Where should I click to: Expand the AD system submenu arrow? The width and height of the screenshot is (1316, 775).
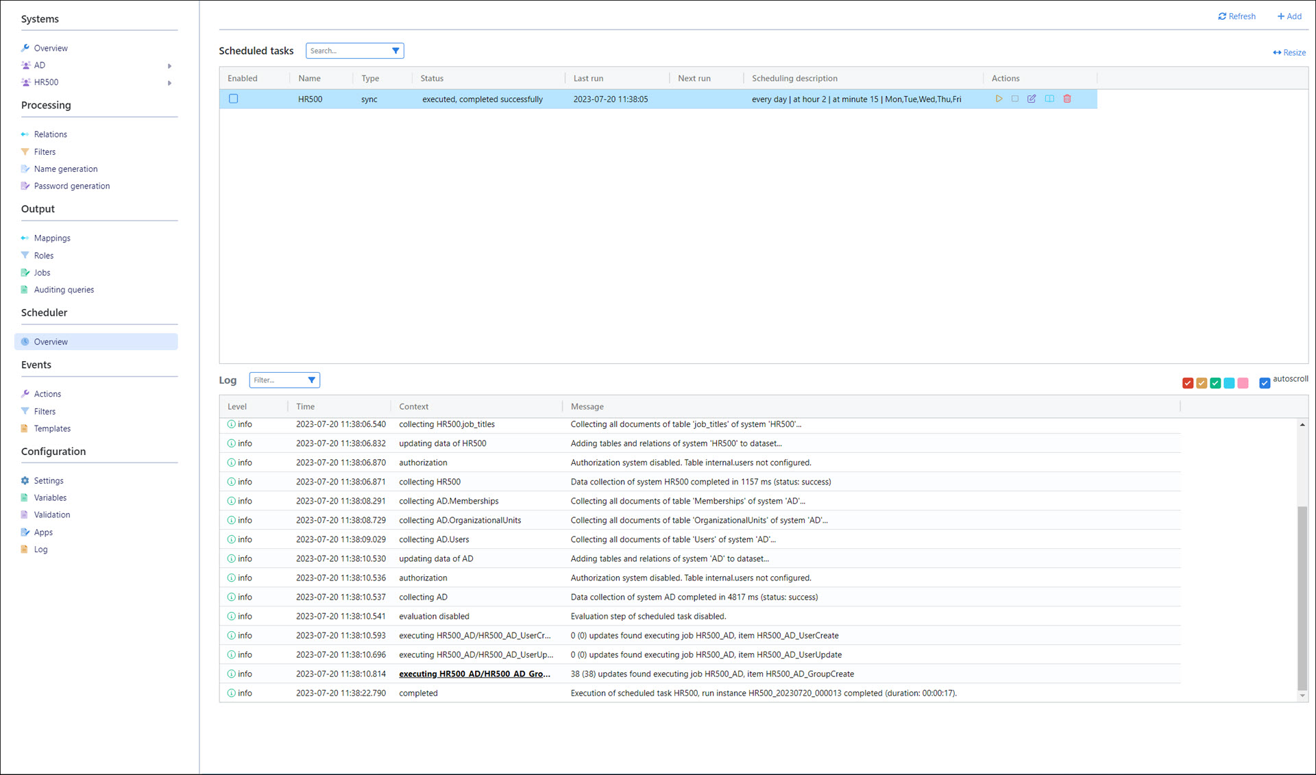(x=169, y=66)
